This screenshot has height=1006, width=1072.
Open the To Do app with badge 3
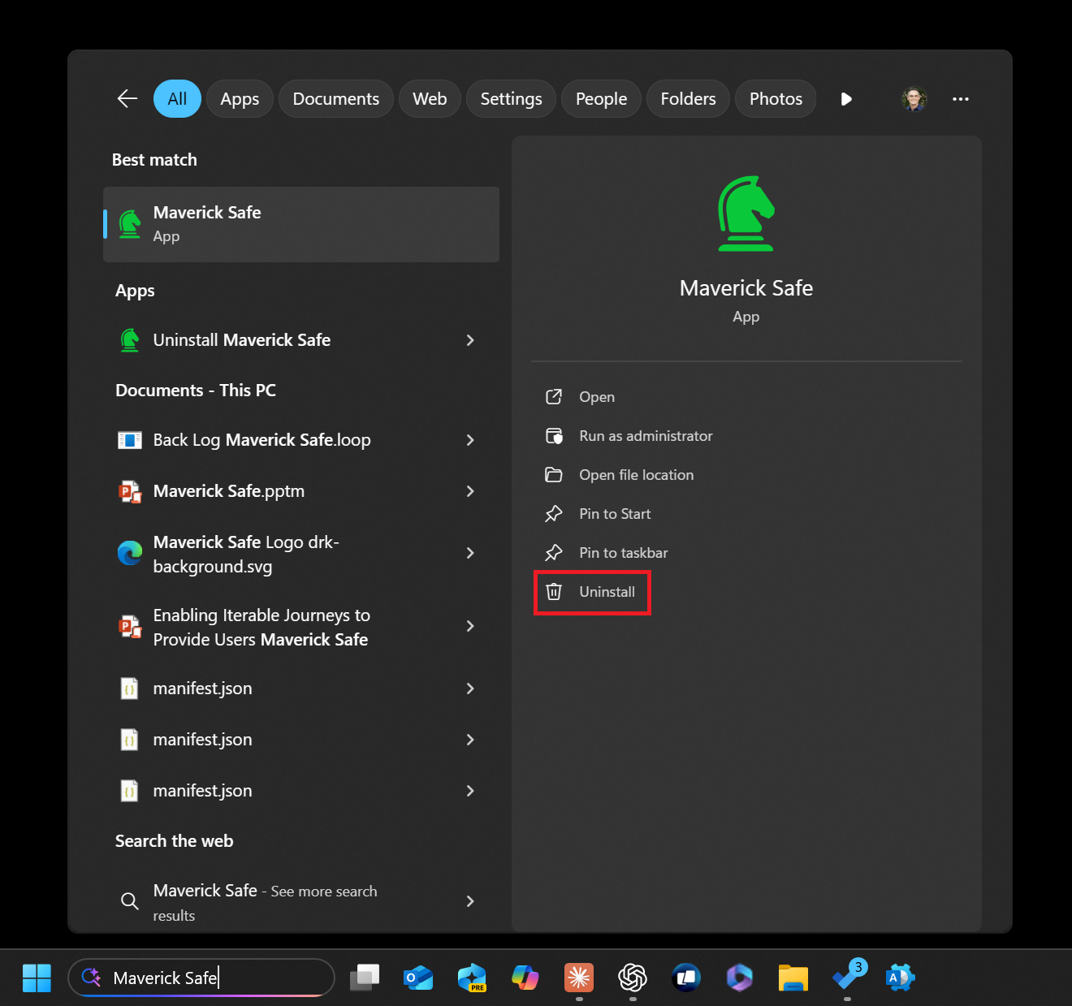point(849,975)
